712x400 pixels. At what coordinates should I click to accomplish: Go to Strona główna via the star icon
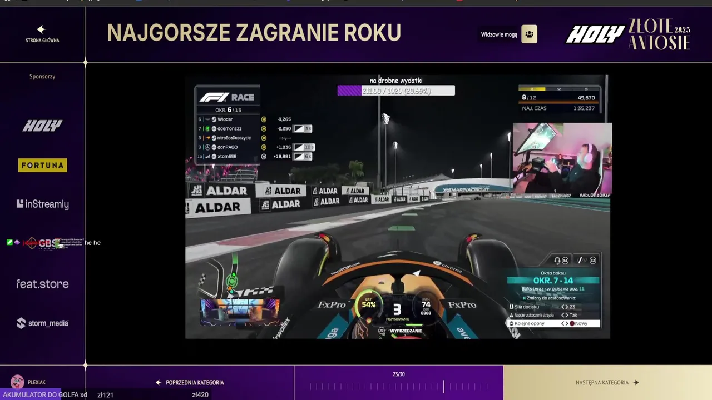tap(41, 29)
